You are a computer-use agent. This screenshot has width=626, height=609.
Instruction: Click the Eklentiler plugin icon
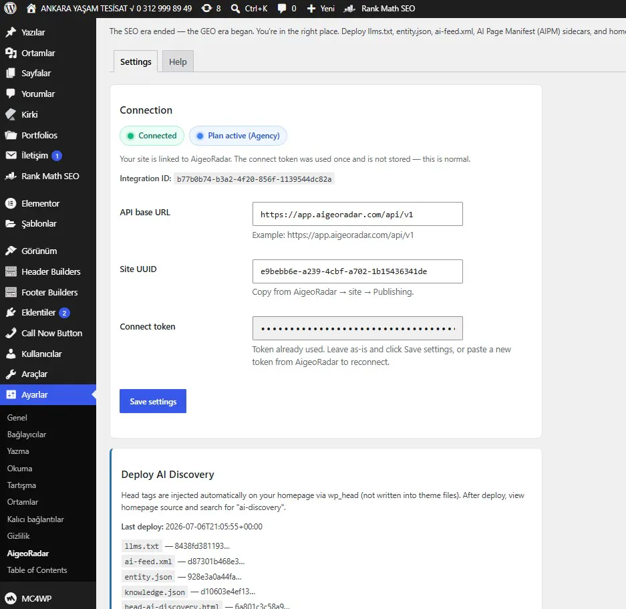11,312
